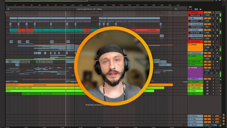Select the pre fx noise full on locator
The image size is (227, 128).
click(89, 9)
